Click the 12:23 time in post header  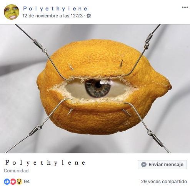point(77,16)
